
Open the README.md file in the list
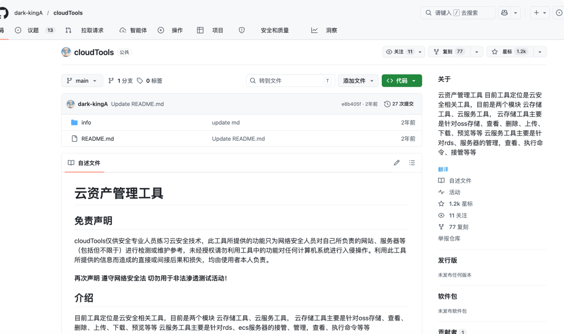98,139
